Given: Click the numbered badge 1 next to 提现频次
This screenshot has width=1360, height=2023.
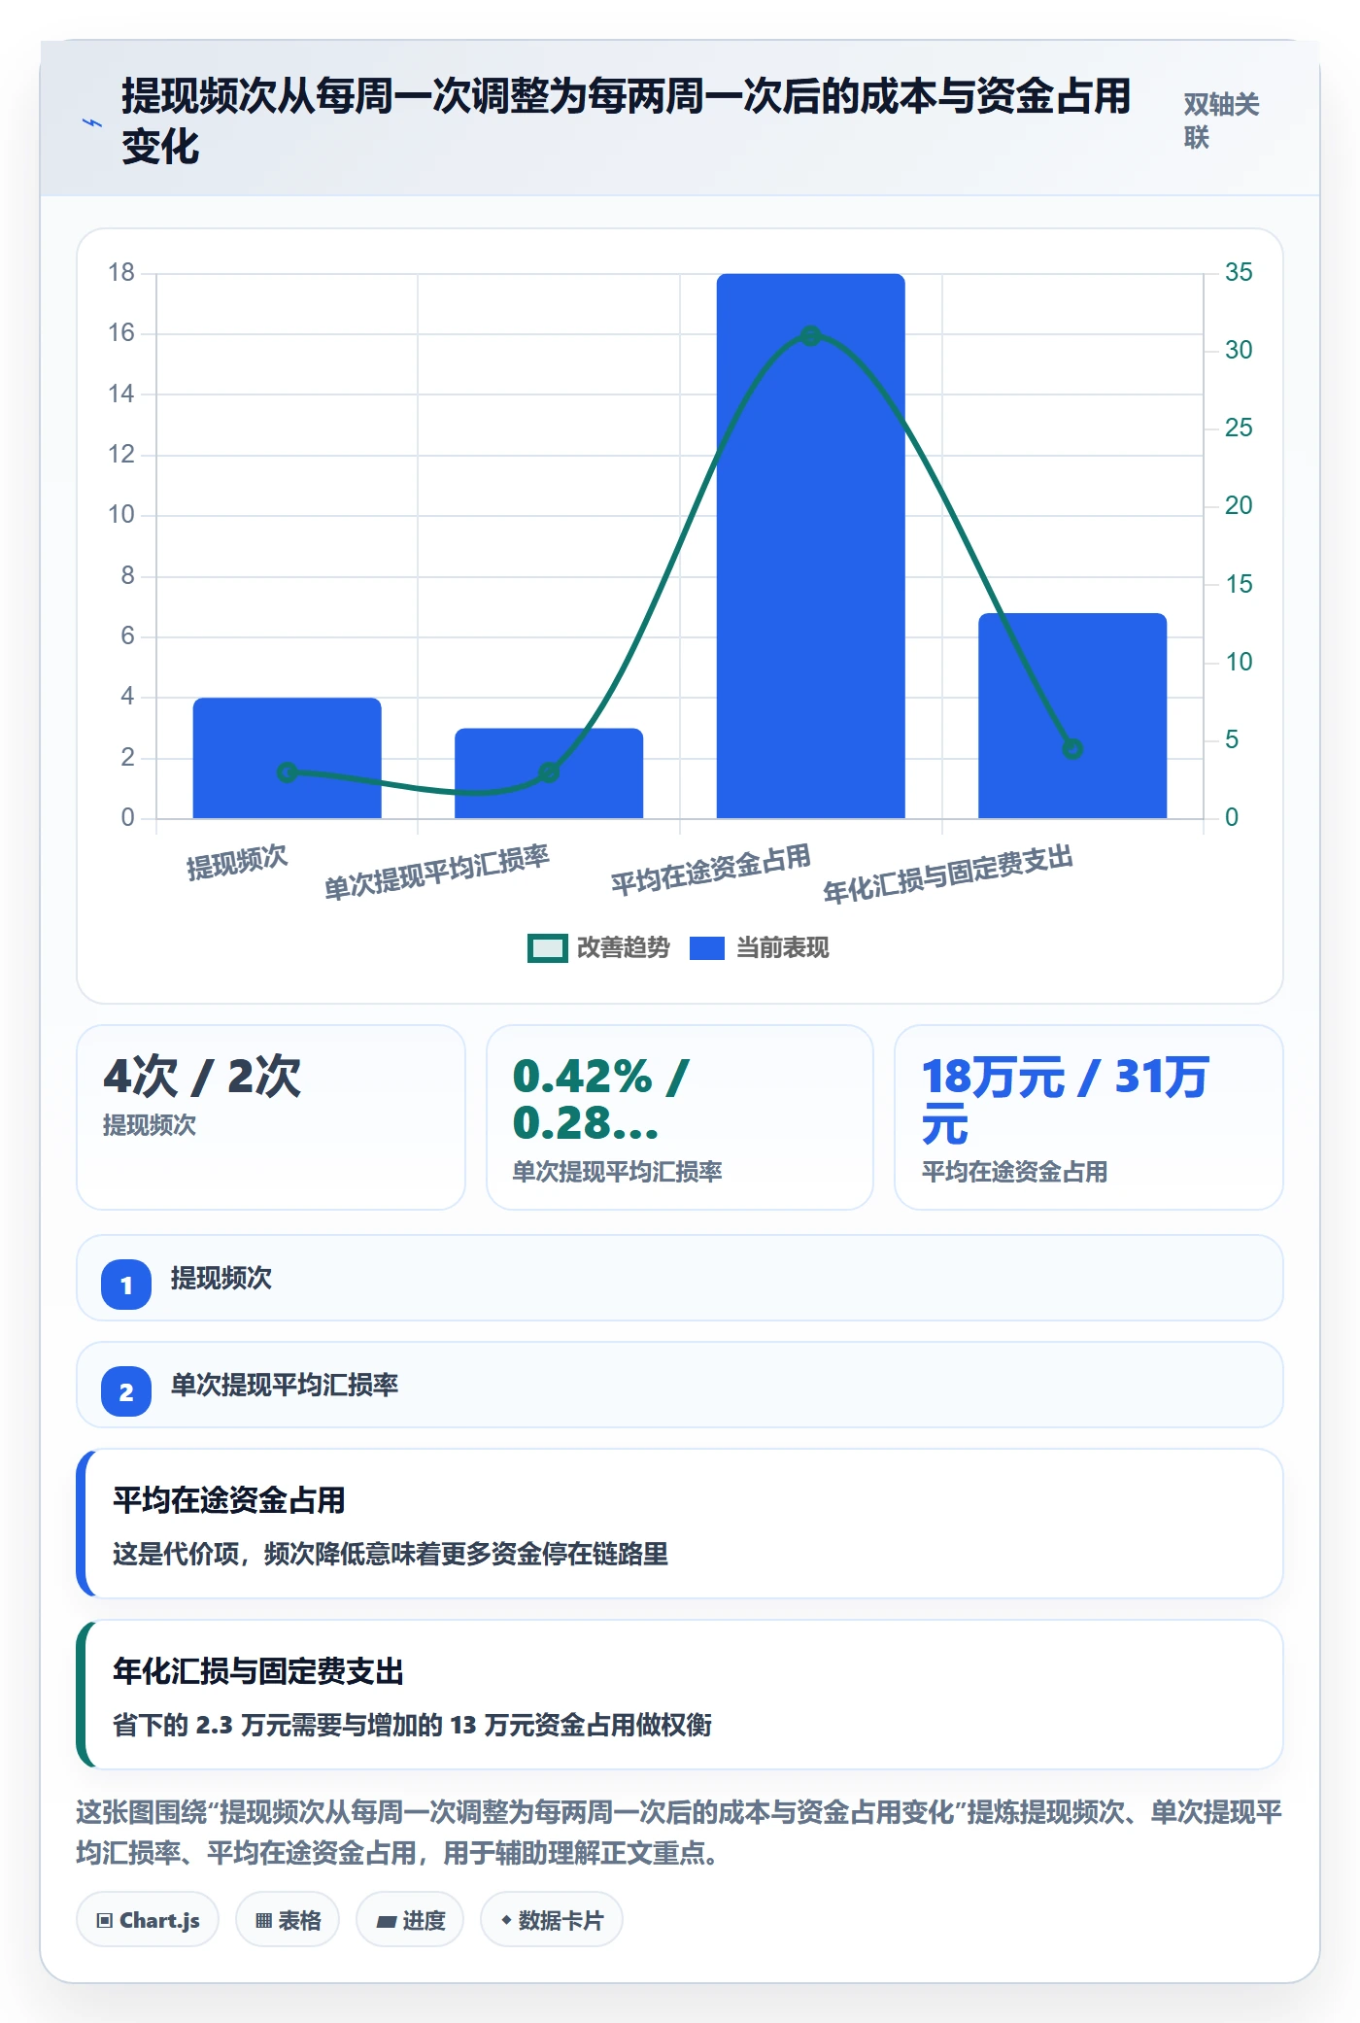Looking at the screenshot, I should 126,1285.
